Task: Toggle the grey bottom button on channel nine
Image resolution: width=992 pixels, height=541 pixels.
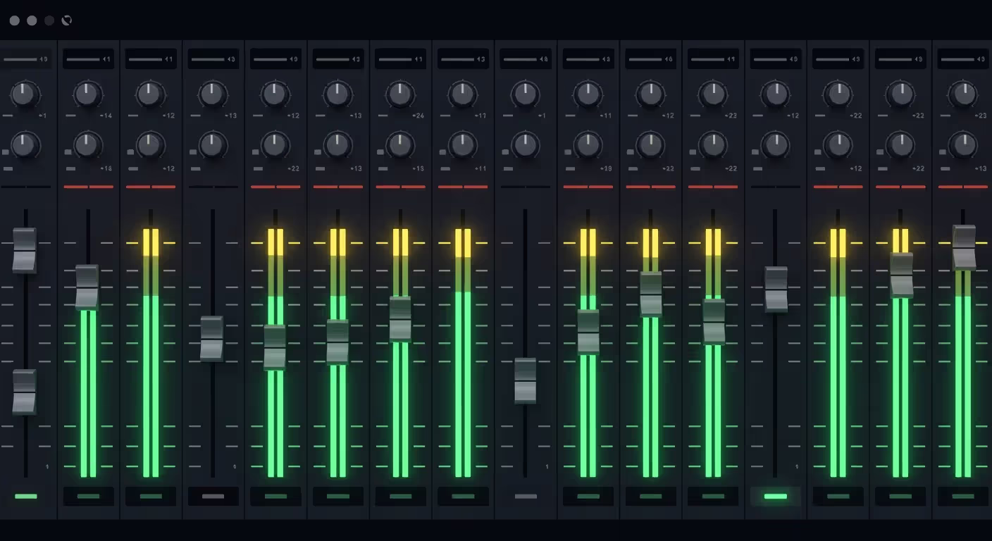Action: [x=526, y=497]
